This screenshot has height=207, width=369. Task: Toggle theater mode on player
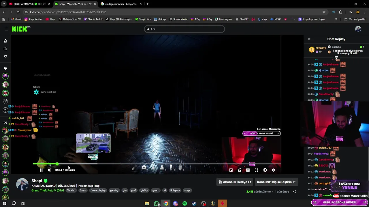(x=248, y=170)
